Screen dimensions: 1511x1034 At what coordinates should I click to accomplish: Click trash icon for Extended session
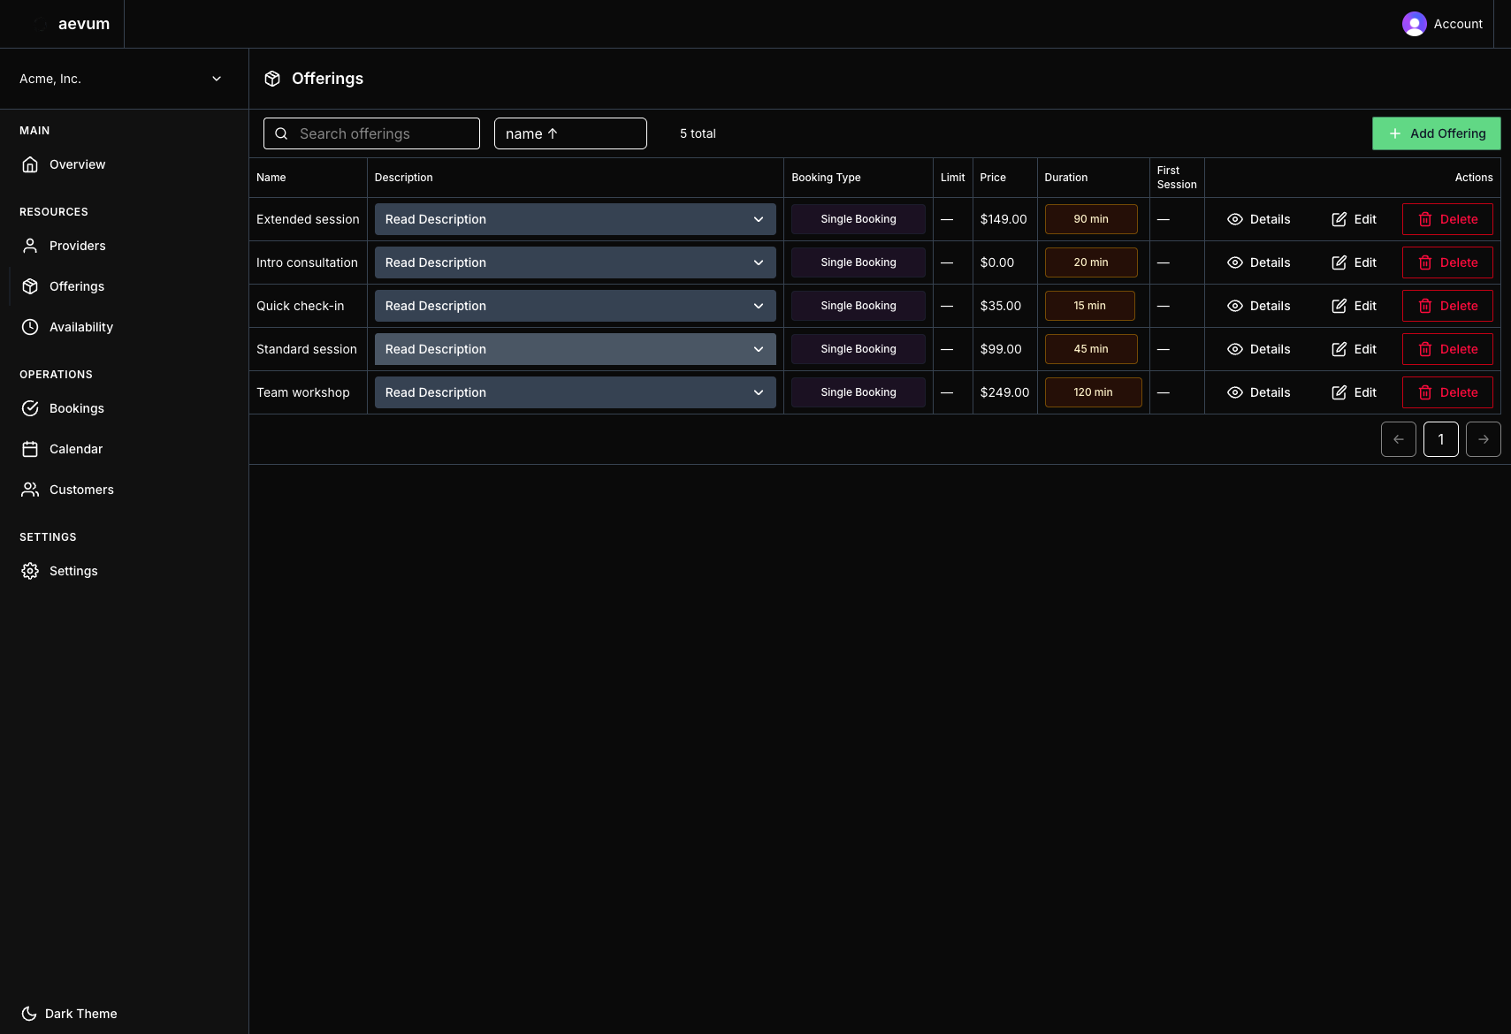1425,219
